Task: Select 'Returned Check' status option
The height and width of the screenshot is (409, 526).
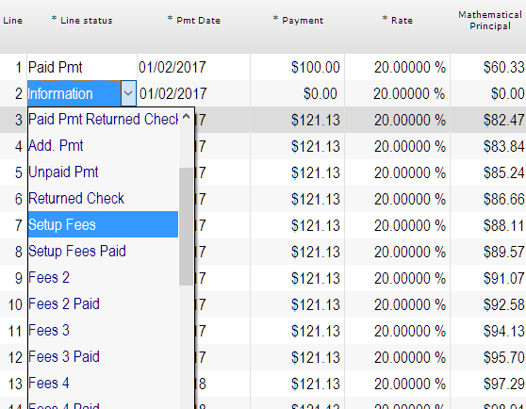Action: pos(103,198)
